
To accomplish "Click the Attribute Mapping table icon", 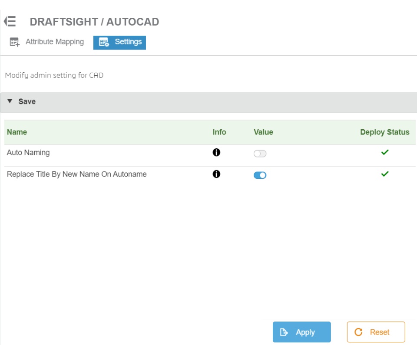I will (x=14, y=42).
